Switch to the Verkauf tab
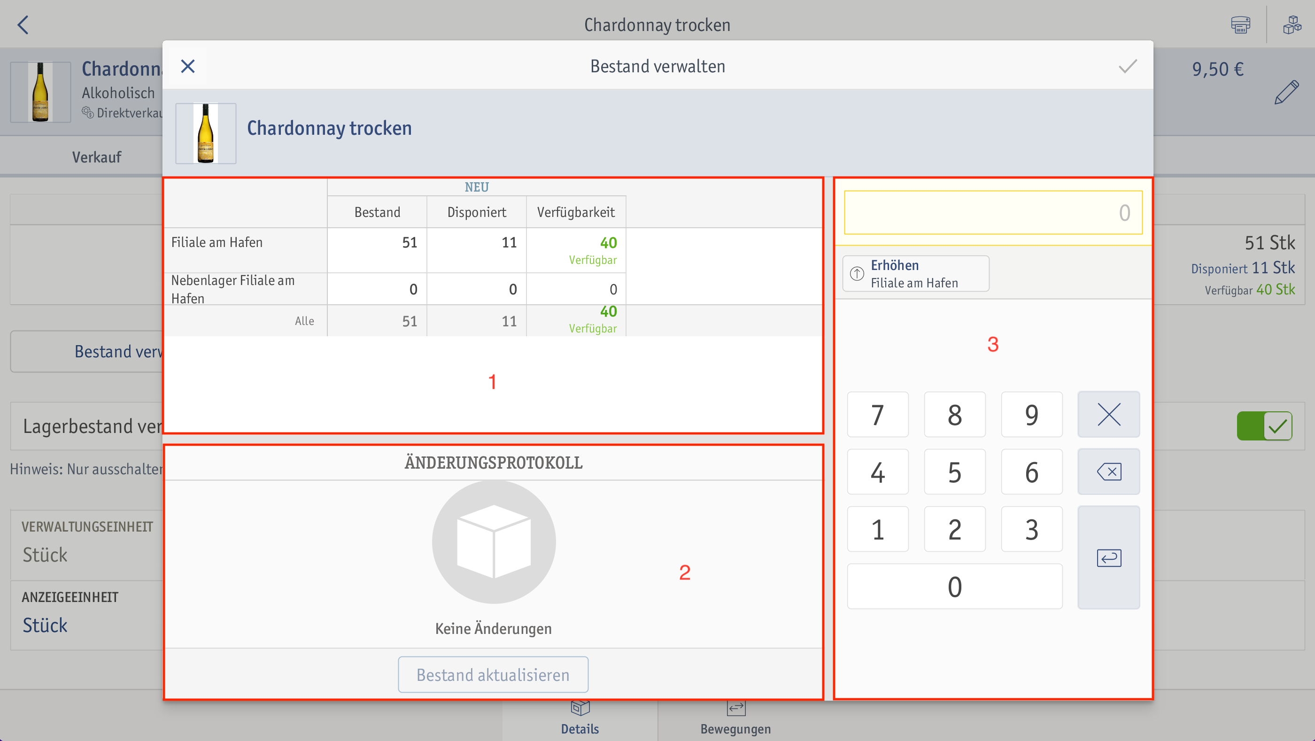 coord(96,157)
